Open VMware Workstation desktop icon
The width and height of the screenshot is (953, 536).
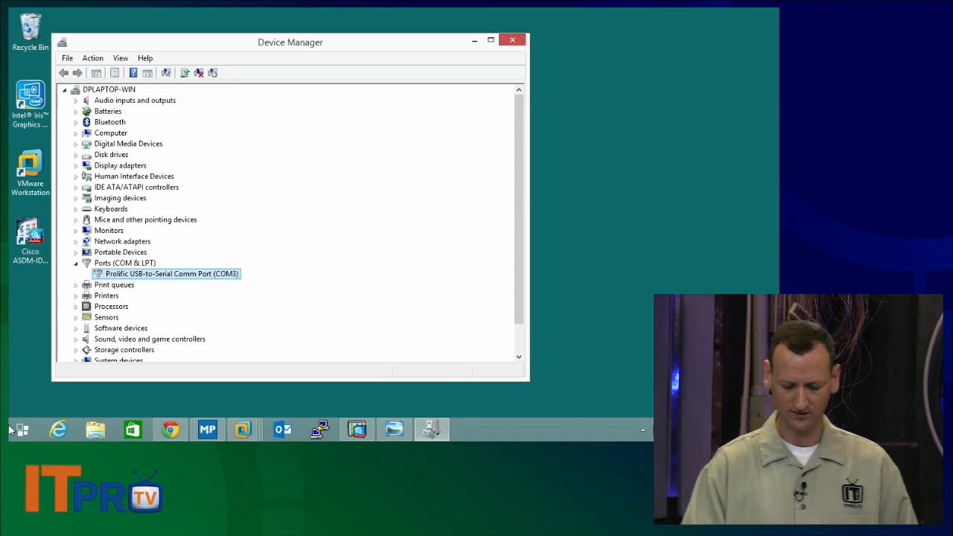pos(31,173)
